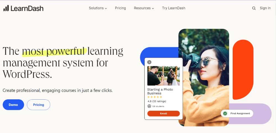276x133 pixels.
Task: Open the Resources menu
Action: (144, 8)
